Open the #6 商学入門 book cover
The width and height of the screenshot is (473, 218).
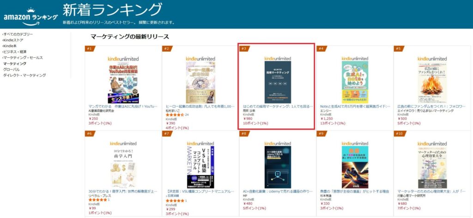click(x=123, y=167)
